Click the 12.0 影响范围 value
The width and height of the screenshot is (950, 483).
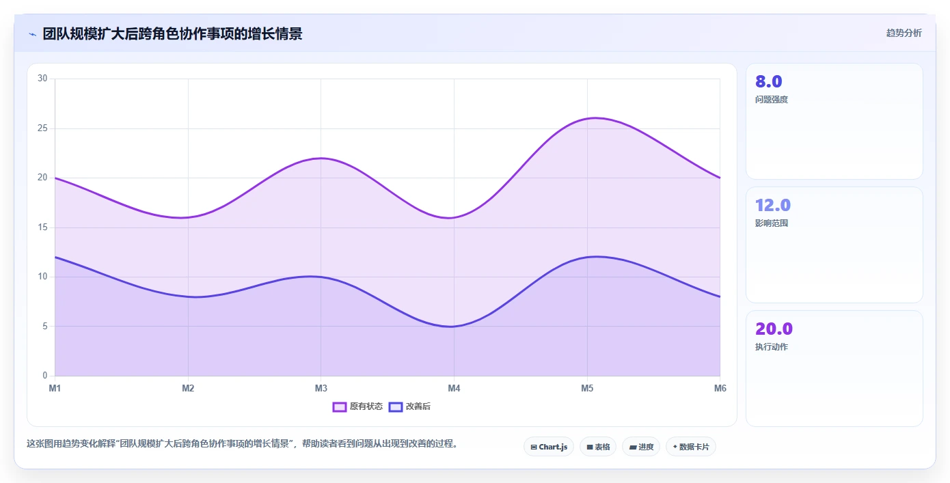[x=773, y=205]
